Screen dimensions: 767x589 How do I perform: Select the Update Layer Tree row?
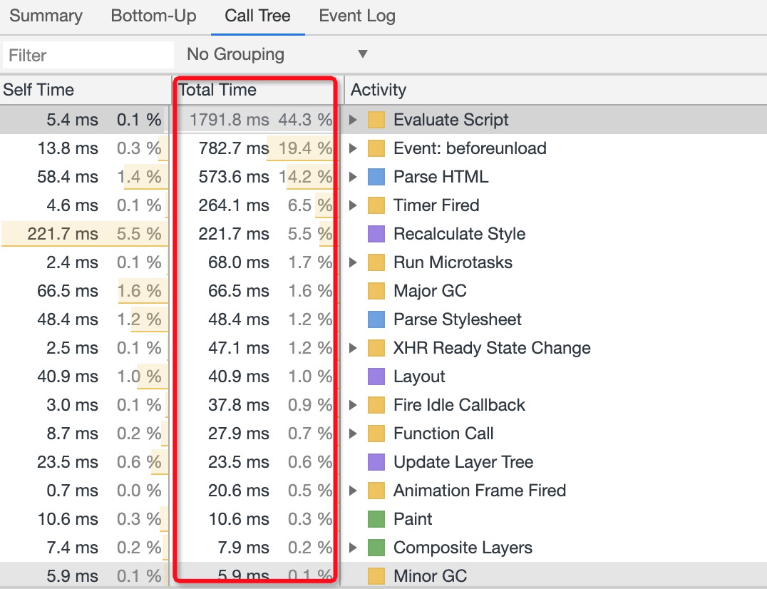463,462
